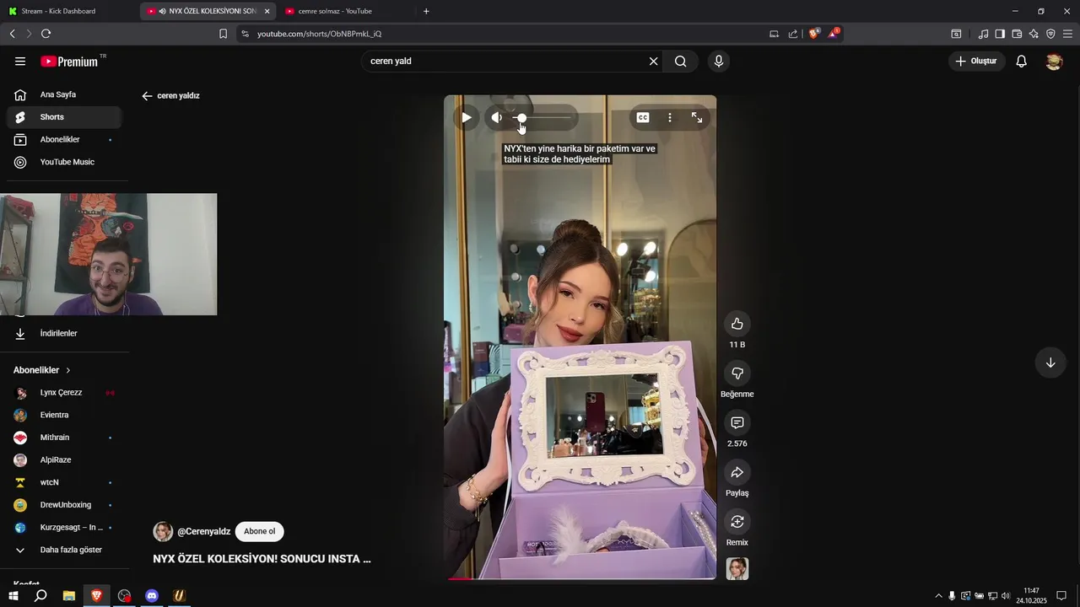Viewport: 1080px width, 607px height.
Task: Click the Short's progress bar
Action: (580, 578)
